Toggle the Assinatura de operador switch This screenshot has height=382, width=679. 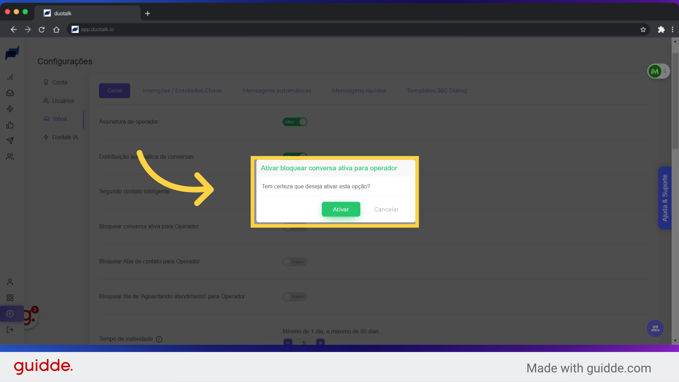coord(295,122)
